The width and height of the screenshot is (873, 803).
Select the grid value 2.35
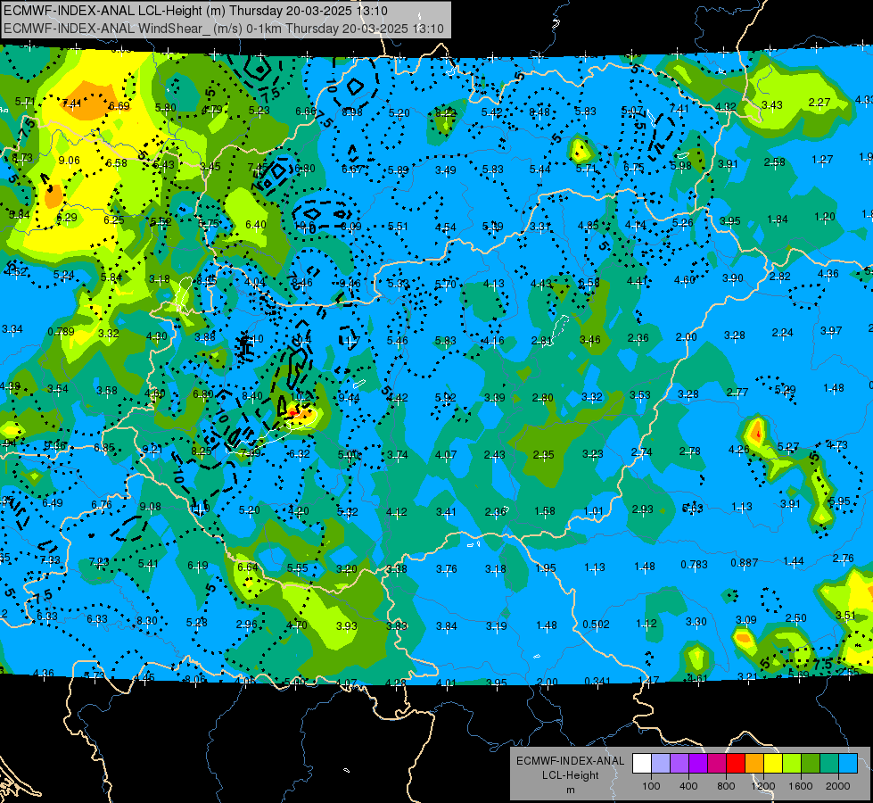(x=543, y=455)
